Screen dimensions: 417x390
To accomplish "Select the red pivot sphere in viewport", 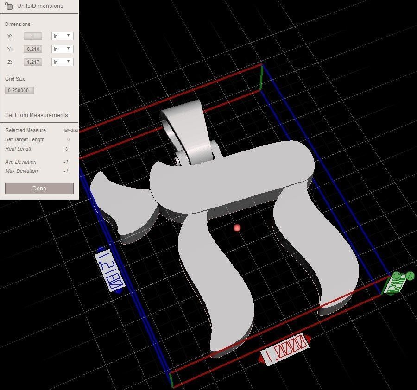I will [237, 228].
